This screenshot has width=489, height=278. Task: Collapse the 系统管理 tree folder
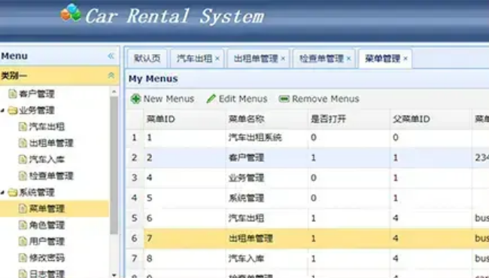2,192
